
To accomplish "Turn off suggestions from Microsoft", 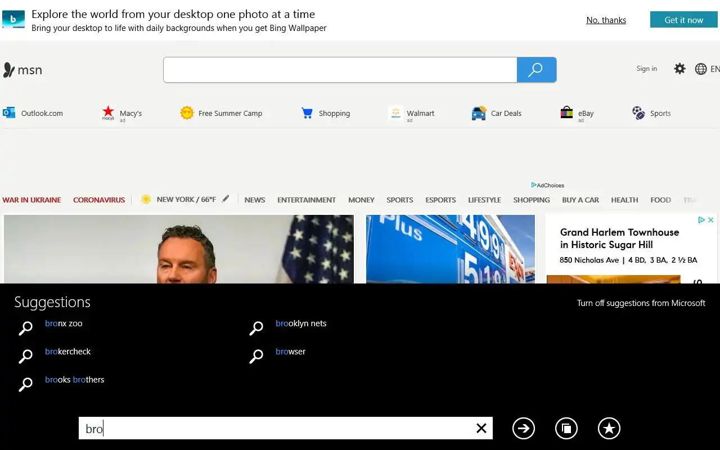I will 641,303.
